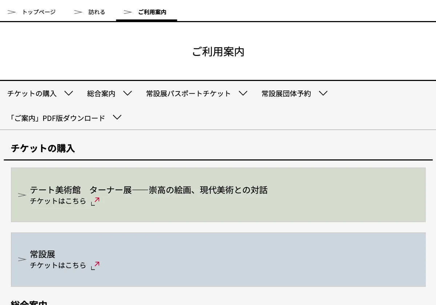Click the チケットの購入 section heading
This screenshot has height=305, width=436.
[43, 148]
